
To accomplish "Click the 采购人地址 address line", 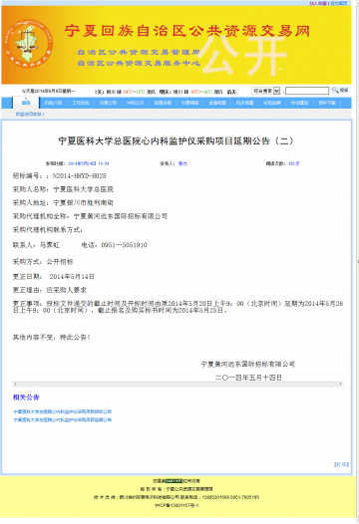I will coord(63,202).
